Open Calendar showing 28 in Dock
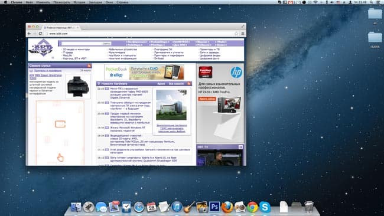This screenshot has width=384, height=216. (x=152, y=207)
